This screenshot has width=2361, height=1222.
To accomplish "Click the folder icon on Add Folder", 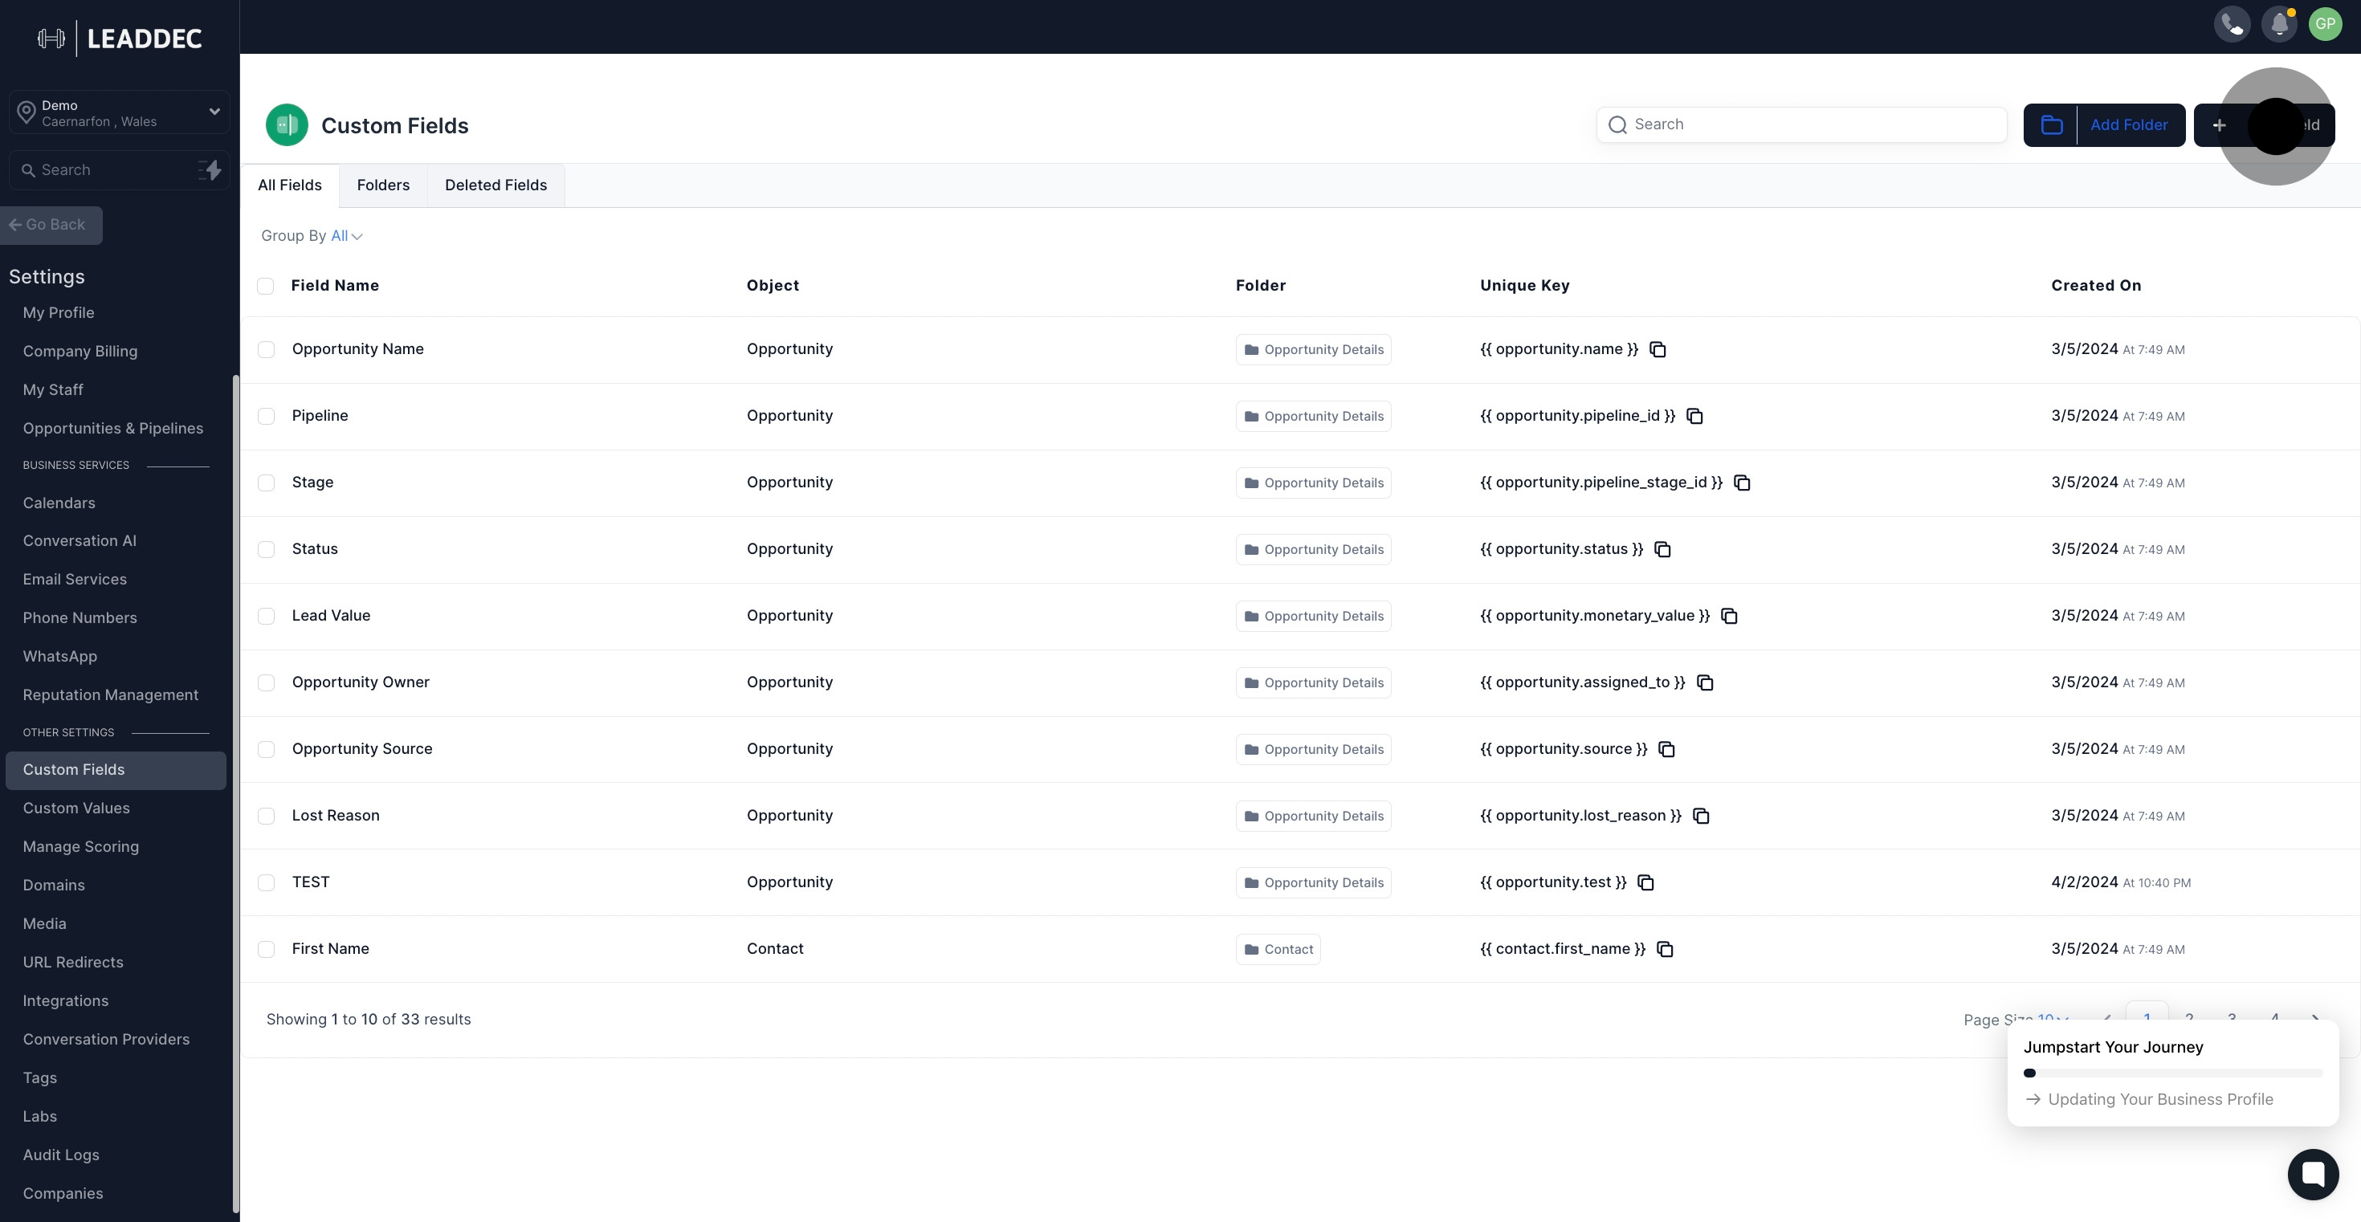I will [x=2051, y=125].
